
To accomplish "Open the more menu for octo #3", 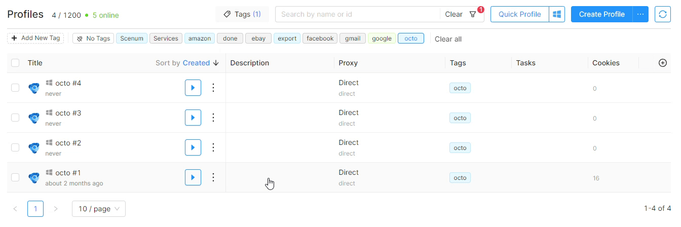I will coord(213,118).
